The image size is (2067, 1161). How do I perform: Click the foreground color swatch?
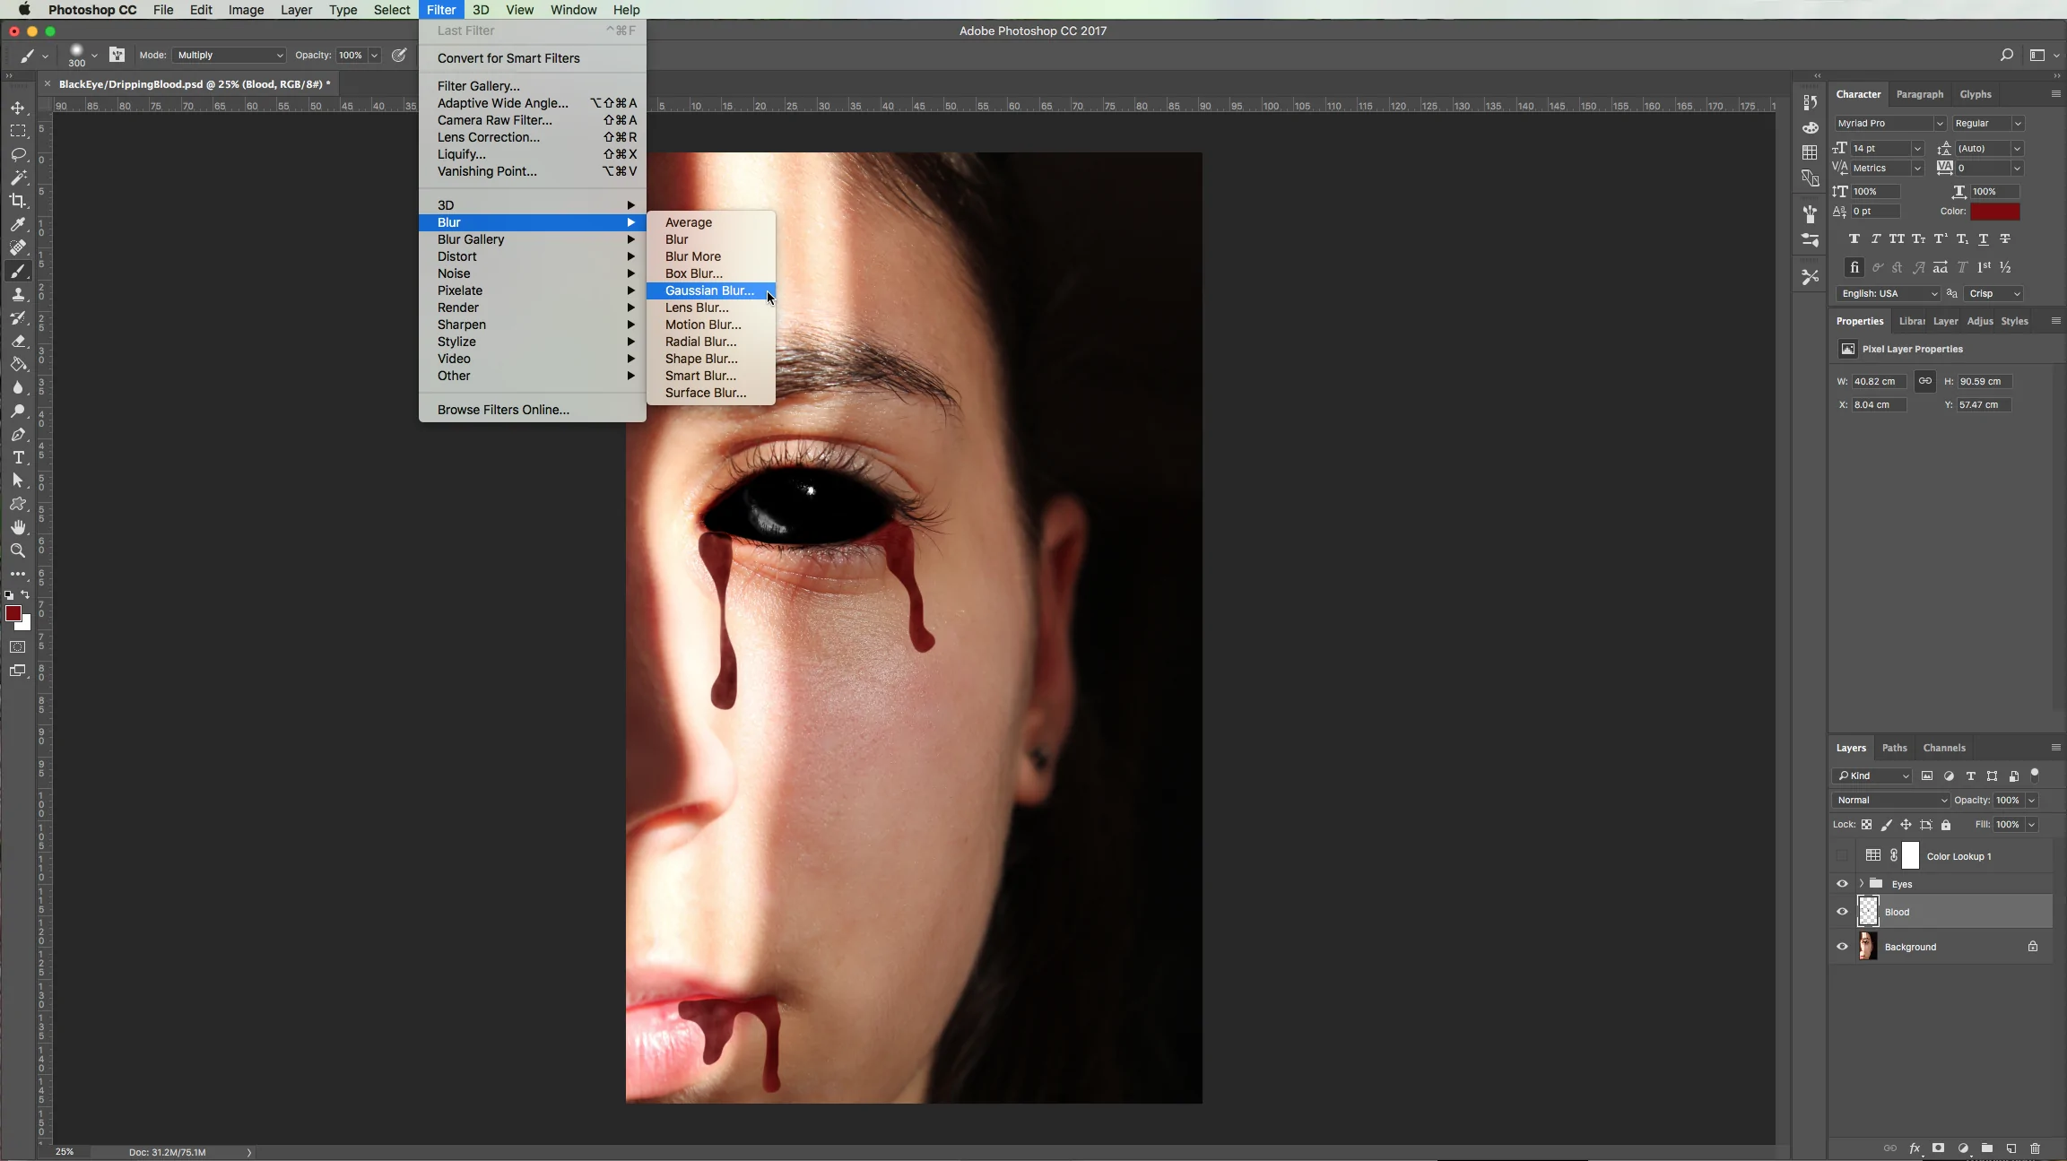click(x=13, y=613)
